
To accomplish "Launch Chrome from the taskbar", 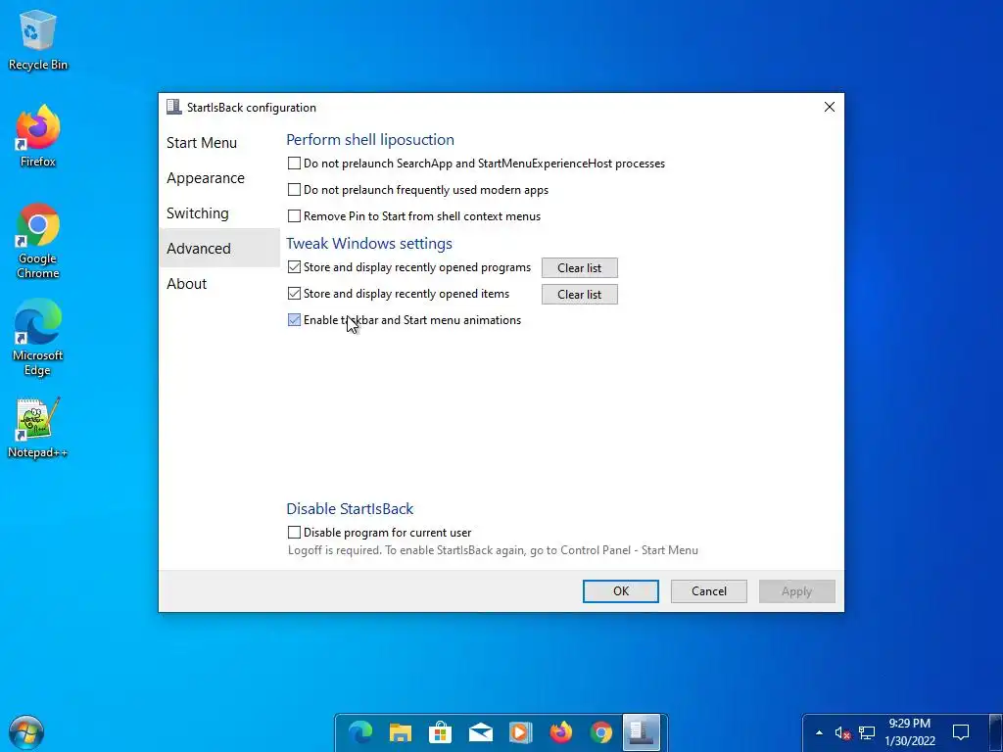I will (x=600, y=732).
